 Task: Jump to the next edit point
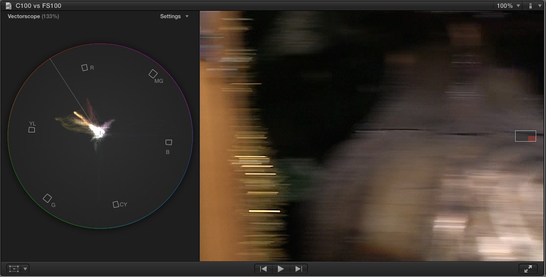[298, 269]
